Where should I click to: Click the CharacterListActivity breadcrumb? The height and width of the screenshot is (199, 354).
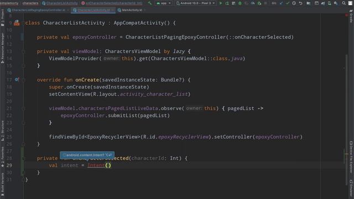point(60,3)
